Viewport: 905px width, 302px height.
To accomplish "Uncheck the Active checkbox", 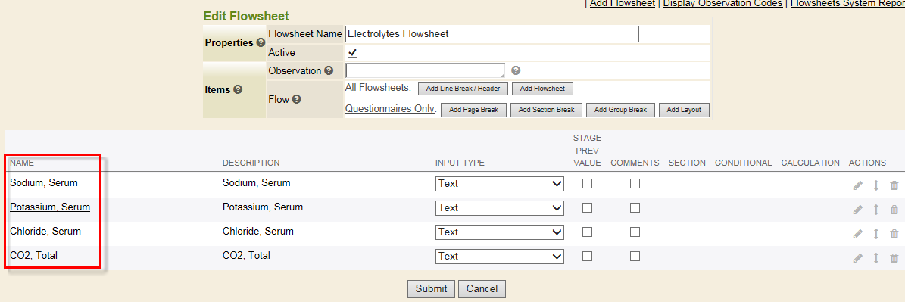I will [x=352, y=52].
